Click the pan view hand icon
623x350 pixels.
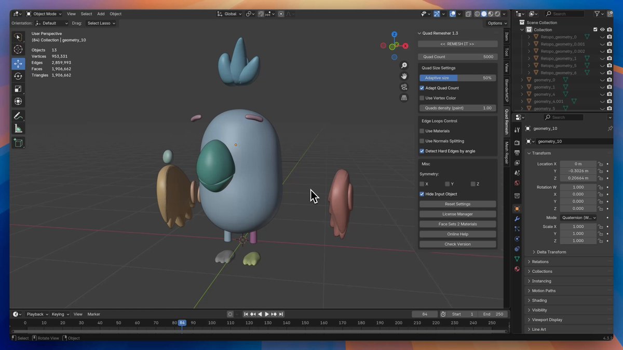coord(404,76)
